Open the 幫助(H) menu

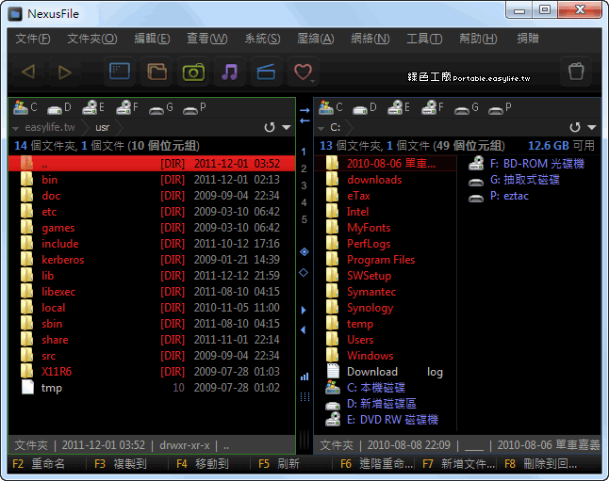(478, 39)
